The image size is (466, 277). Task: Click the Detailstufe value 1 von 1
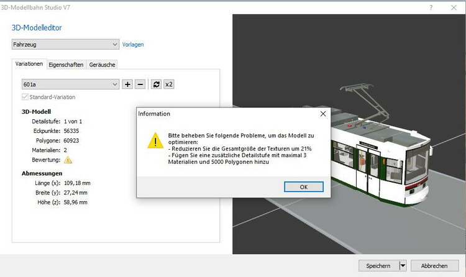click(73, 122)
